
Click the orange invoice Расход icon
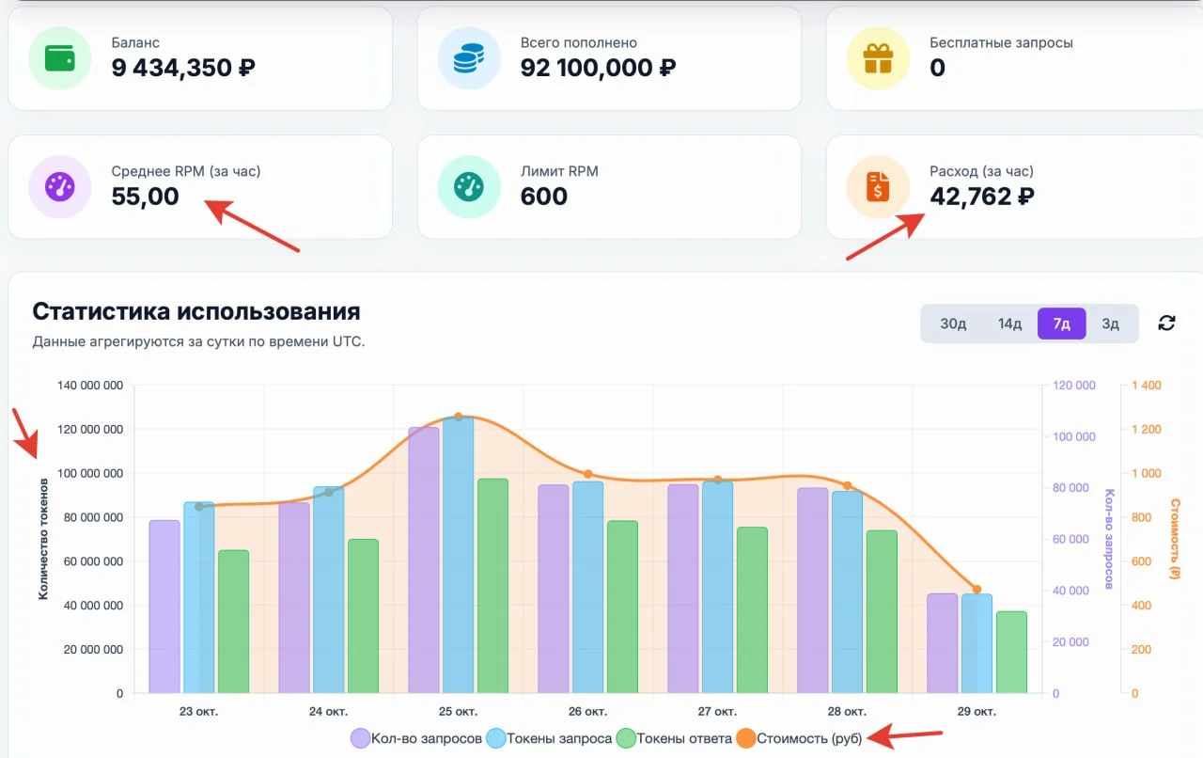(878, 186)
